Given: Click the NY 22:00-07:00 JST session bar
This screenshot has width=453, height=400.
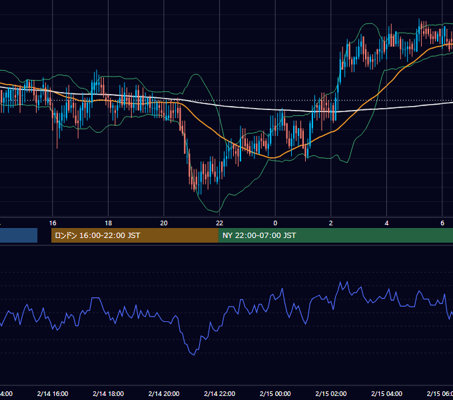Looking at the screenshot, I should point(335,235).
